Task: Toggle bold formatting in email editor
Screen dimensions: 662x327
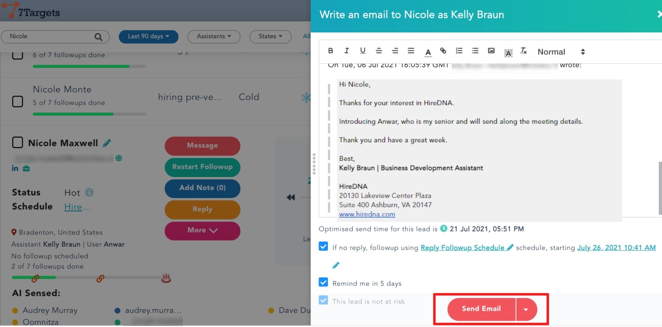Action: pyautogui.click(x=330, y=51)
